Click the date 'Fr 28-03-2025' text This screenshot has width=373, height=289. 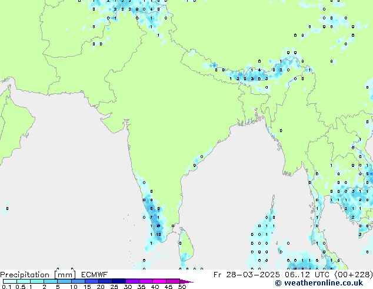pyautogui.click(x=247, y=275)
